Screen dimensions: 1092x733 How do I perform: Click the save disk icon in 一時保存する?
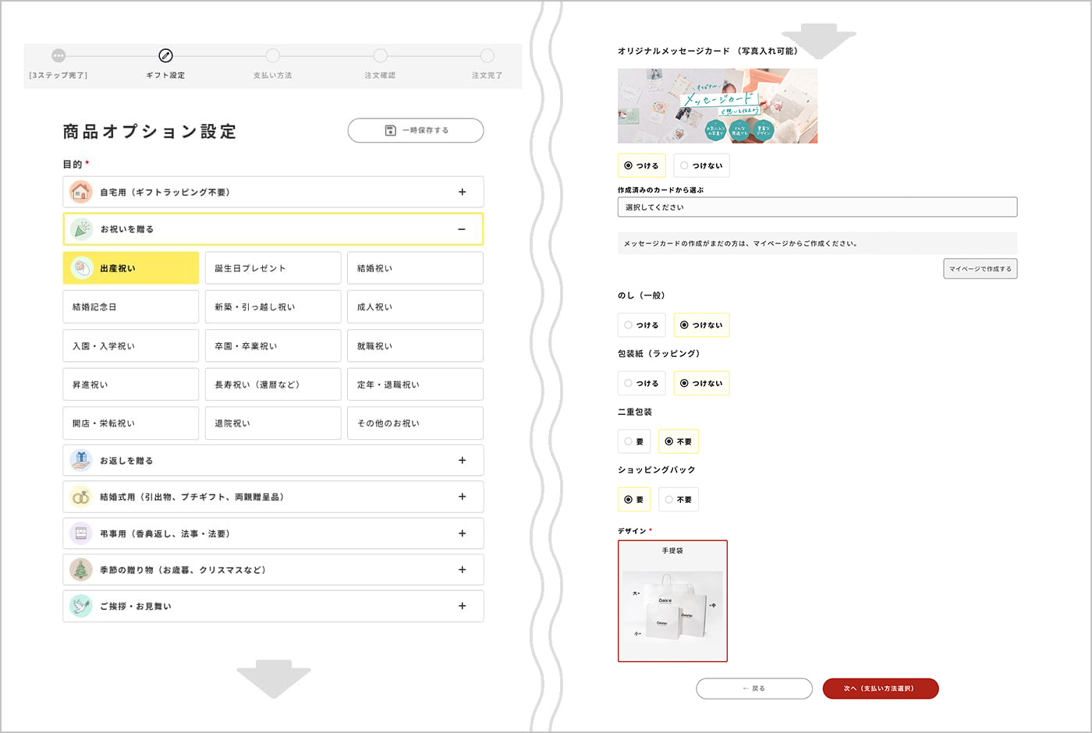391,130
